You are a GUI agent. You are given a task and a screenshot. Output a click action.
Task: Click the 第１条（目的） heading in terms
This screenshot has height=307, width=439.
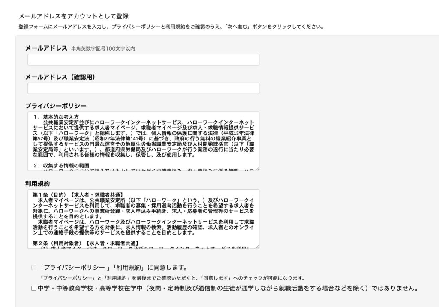56,194
